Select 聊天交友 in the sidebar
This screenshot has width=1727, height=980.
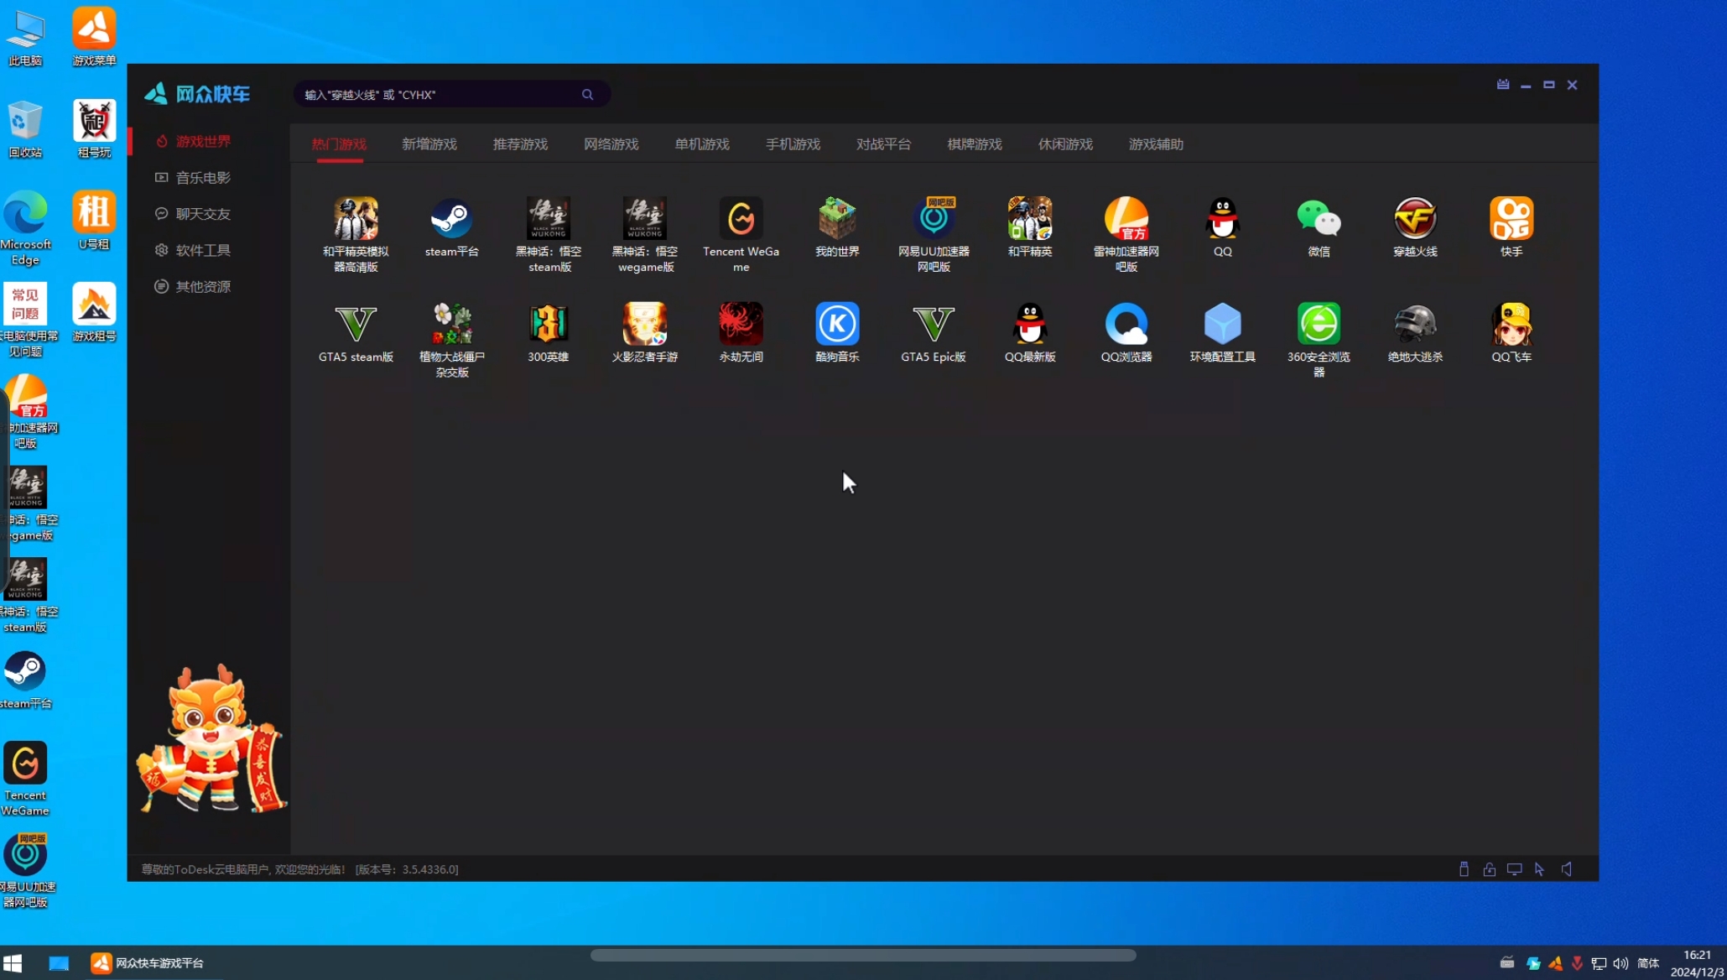(x=202, y=214)
